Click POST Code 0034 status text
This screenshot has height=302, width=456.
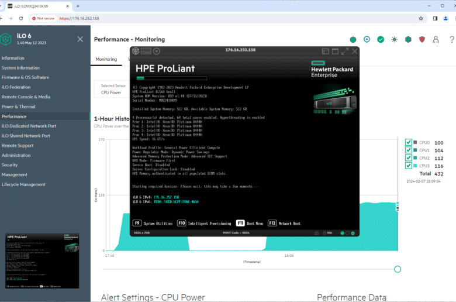click(x=236, y=233)
